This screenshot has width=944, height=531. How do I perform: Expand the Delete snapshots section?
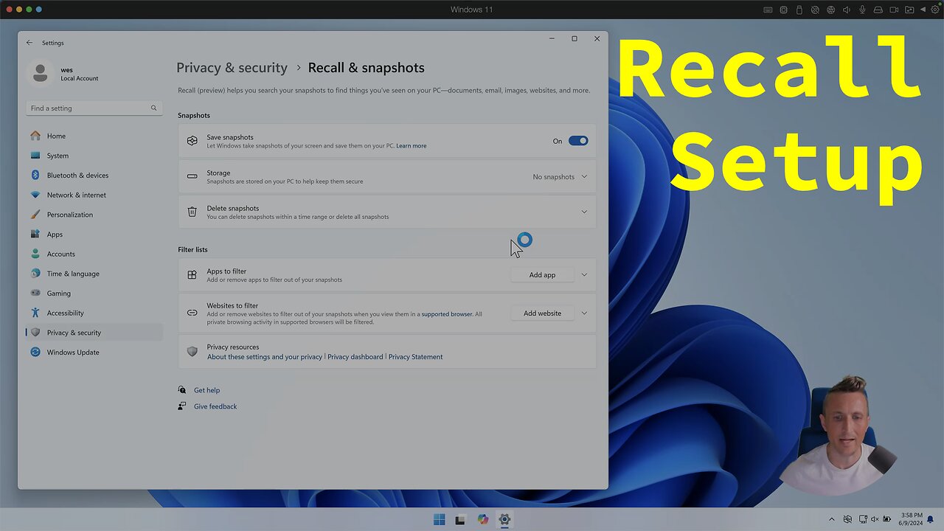tap(584, 212)
